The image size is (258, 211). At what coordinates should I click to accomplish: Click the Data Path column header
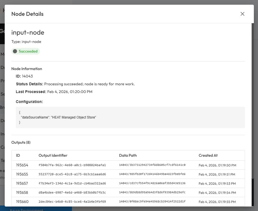coord(128,155)
